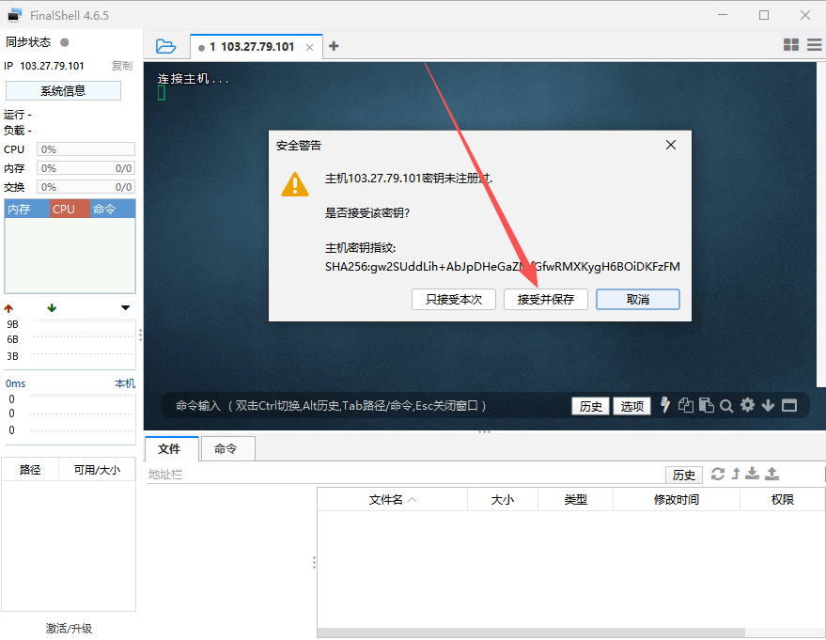The height and width of the screenshot is (640, 826).
Task: Open terminal settings gear icon
Action: pos(747,405)
